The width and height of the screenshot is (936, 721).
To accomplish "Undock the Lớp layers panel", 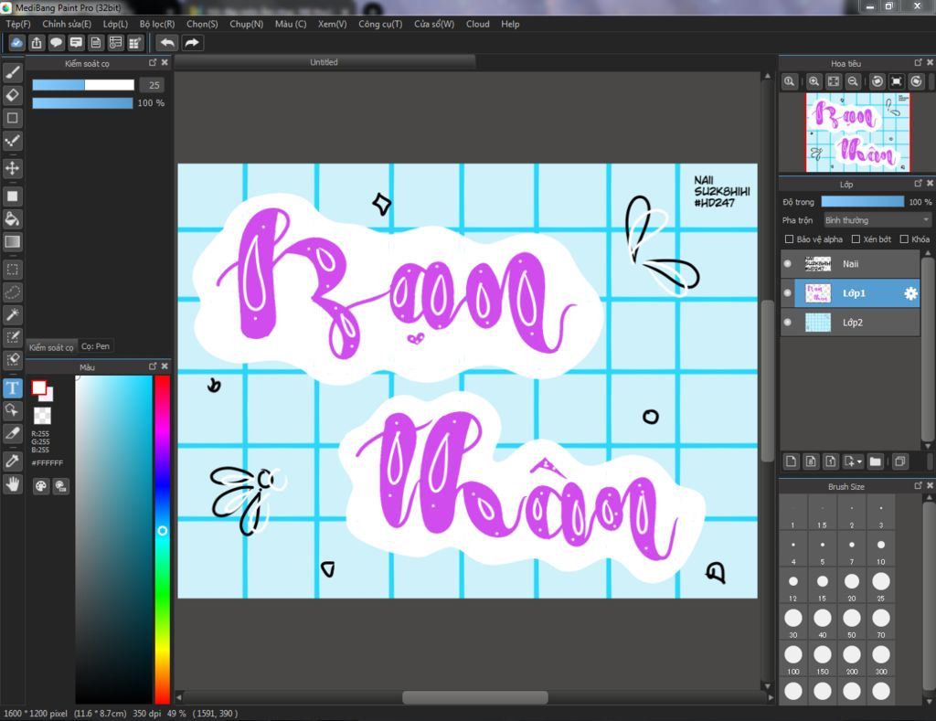I will pyautogui.click(x=918, y=184).
